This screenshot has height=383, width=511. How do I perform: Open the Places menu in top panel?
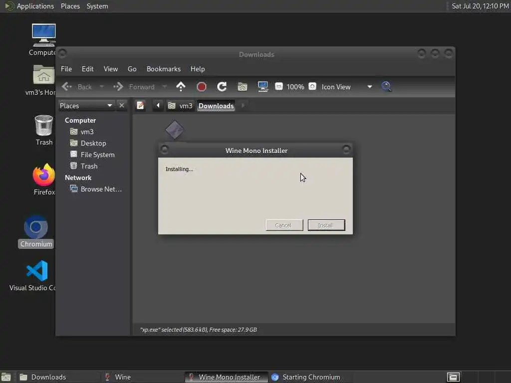pos(70,6)
